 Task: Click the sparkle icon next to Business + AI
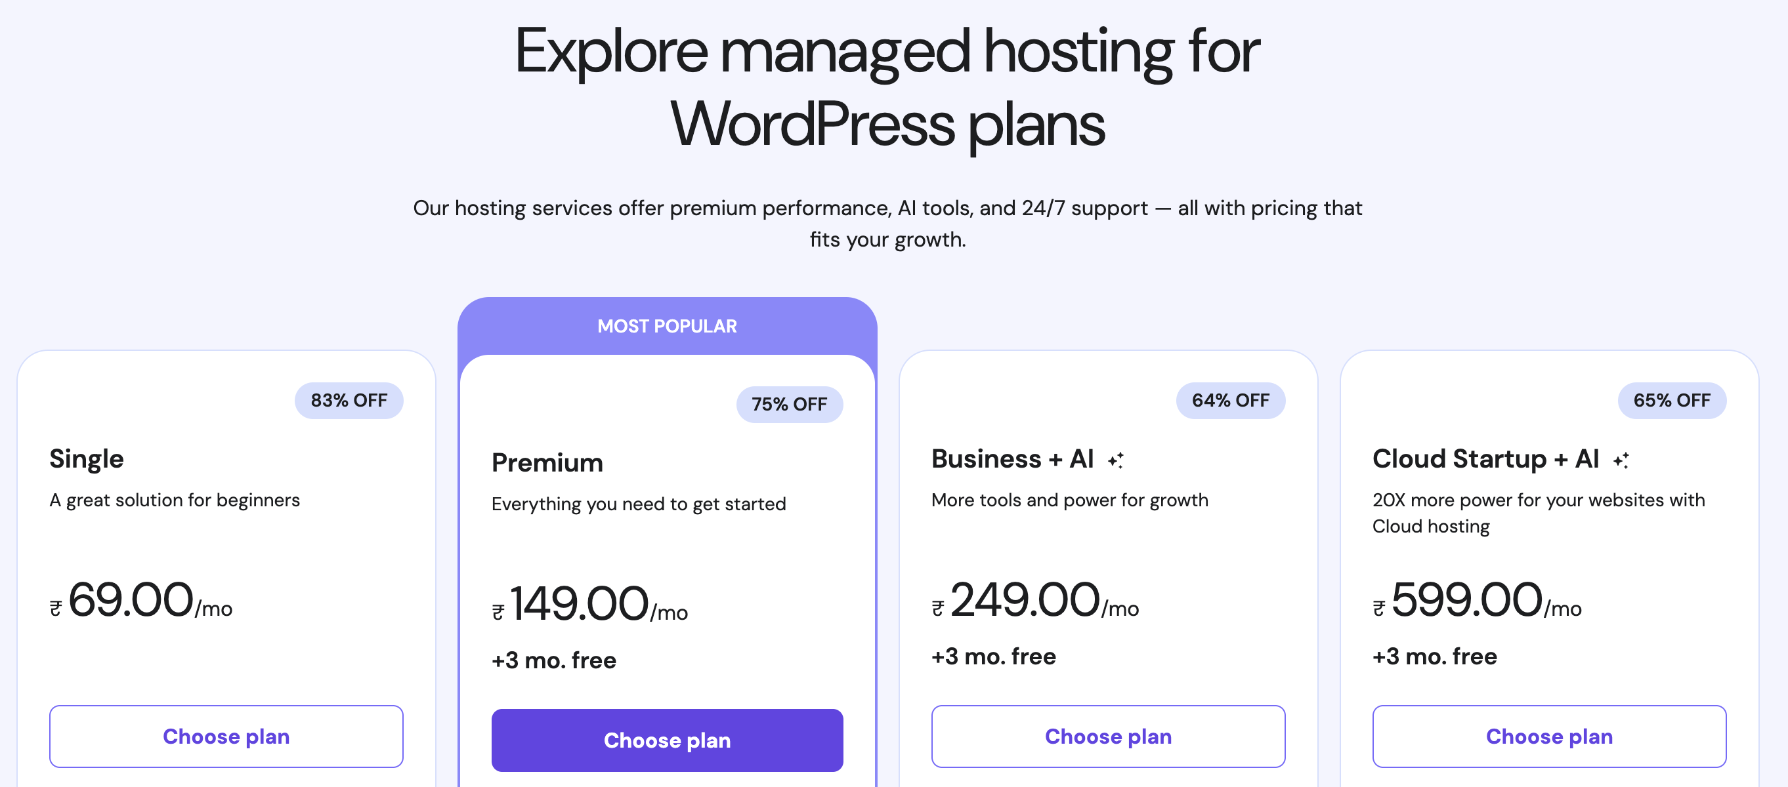tap(1117, 459)
